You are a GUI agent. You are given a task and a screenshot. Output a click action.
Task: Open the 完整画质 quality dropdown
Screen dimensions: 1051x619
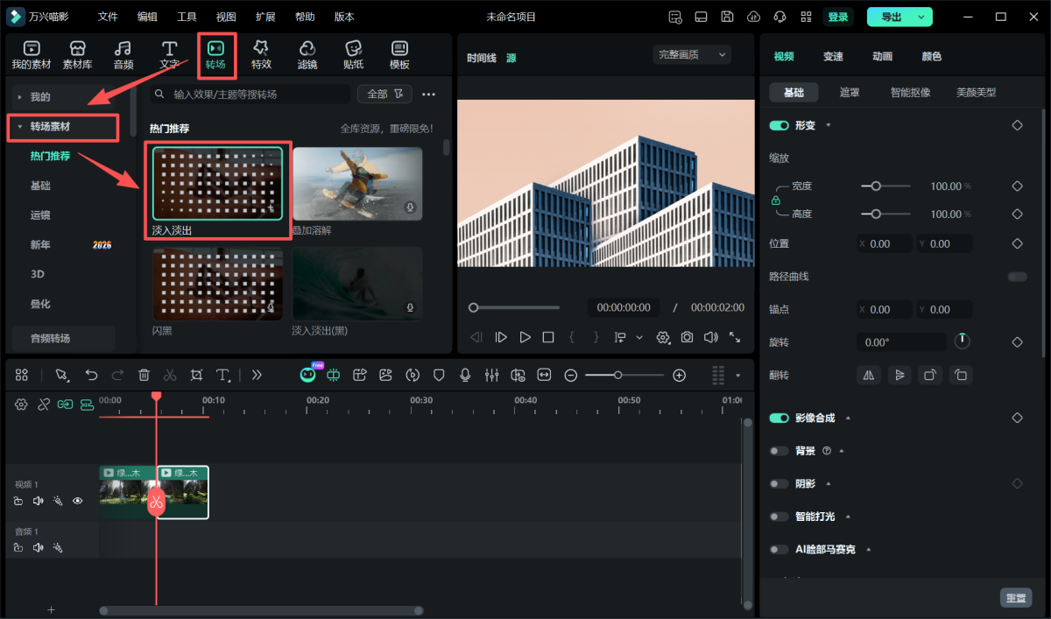[692, 54]
